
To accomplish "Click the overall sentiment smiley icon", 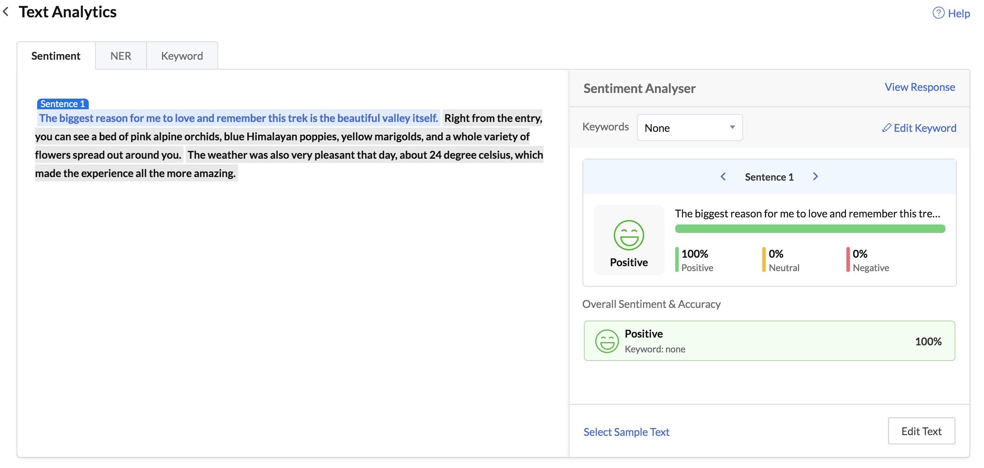I will tap(606, 340).
